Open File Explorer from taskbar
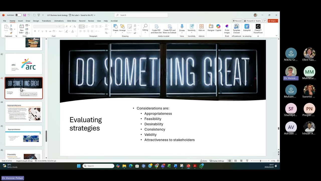 tap(124, 166)
